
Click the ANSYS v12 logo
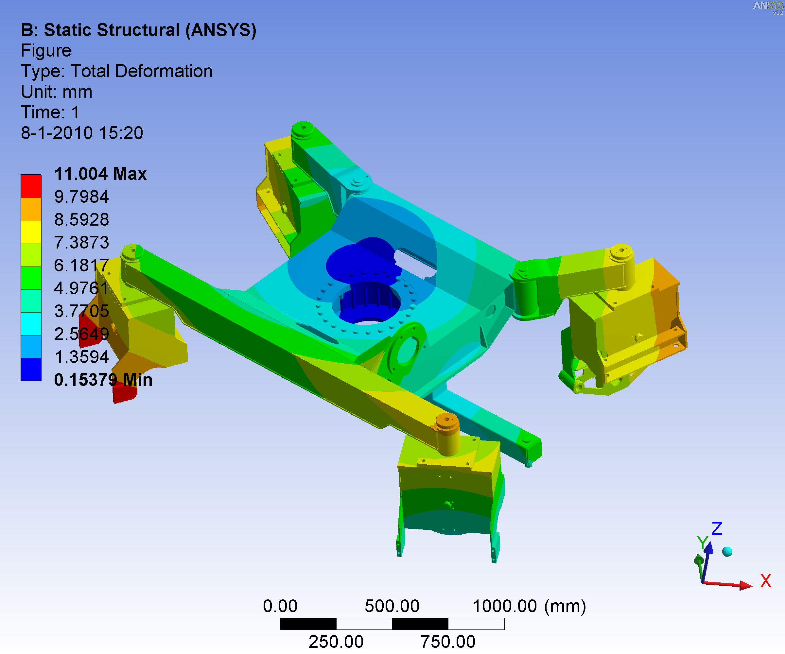point(768,8)
